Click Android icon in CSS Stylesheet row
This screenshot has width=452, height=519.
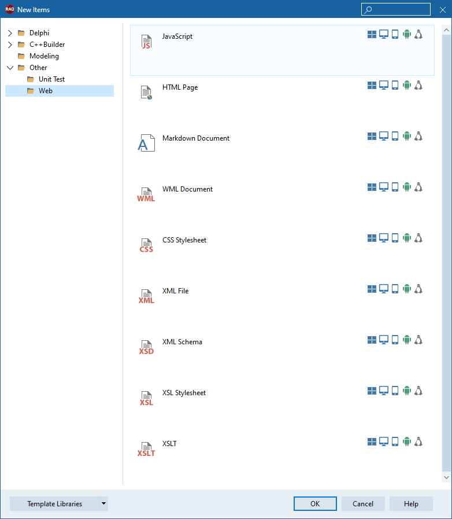click(x=407, y=238)
